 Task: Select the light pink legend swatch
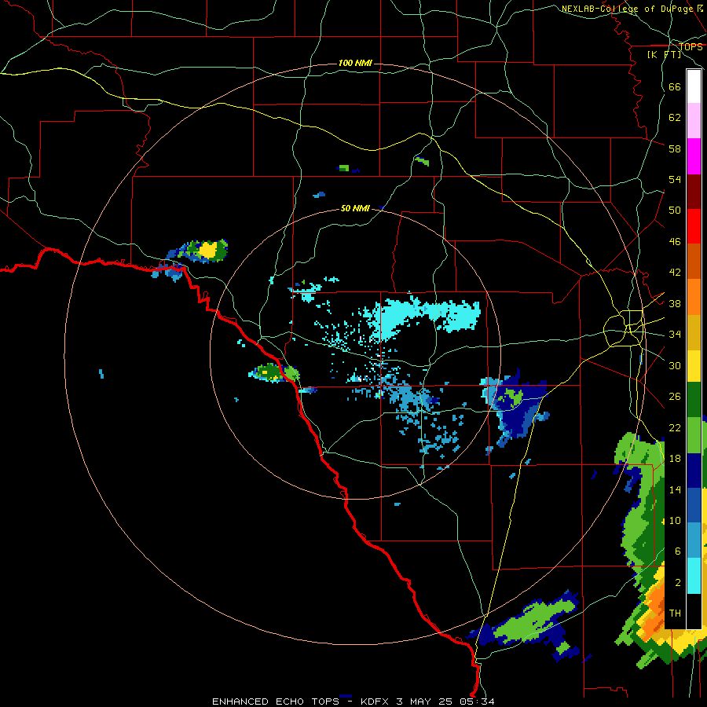click(x=694, y=120)
